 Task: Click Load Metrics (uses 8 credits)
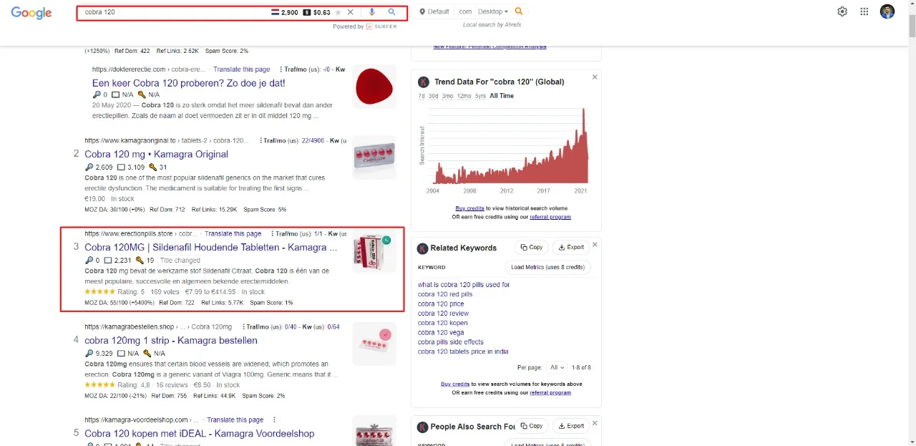click(x=547, y=268)
